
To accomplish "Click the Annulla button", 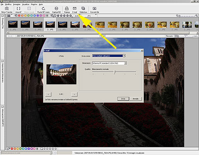I will point(136,98).
